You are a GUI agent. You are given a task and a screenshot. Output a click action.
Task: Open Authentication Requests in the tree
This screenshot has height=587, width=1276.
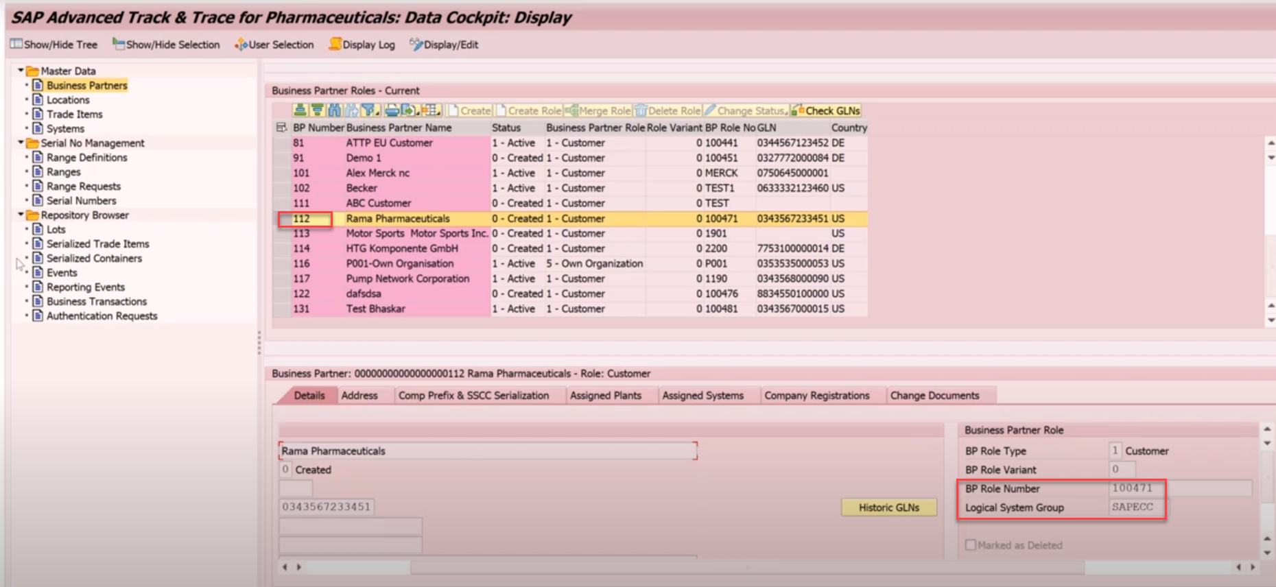coord(102,316)
